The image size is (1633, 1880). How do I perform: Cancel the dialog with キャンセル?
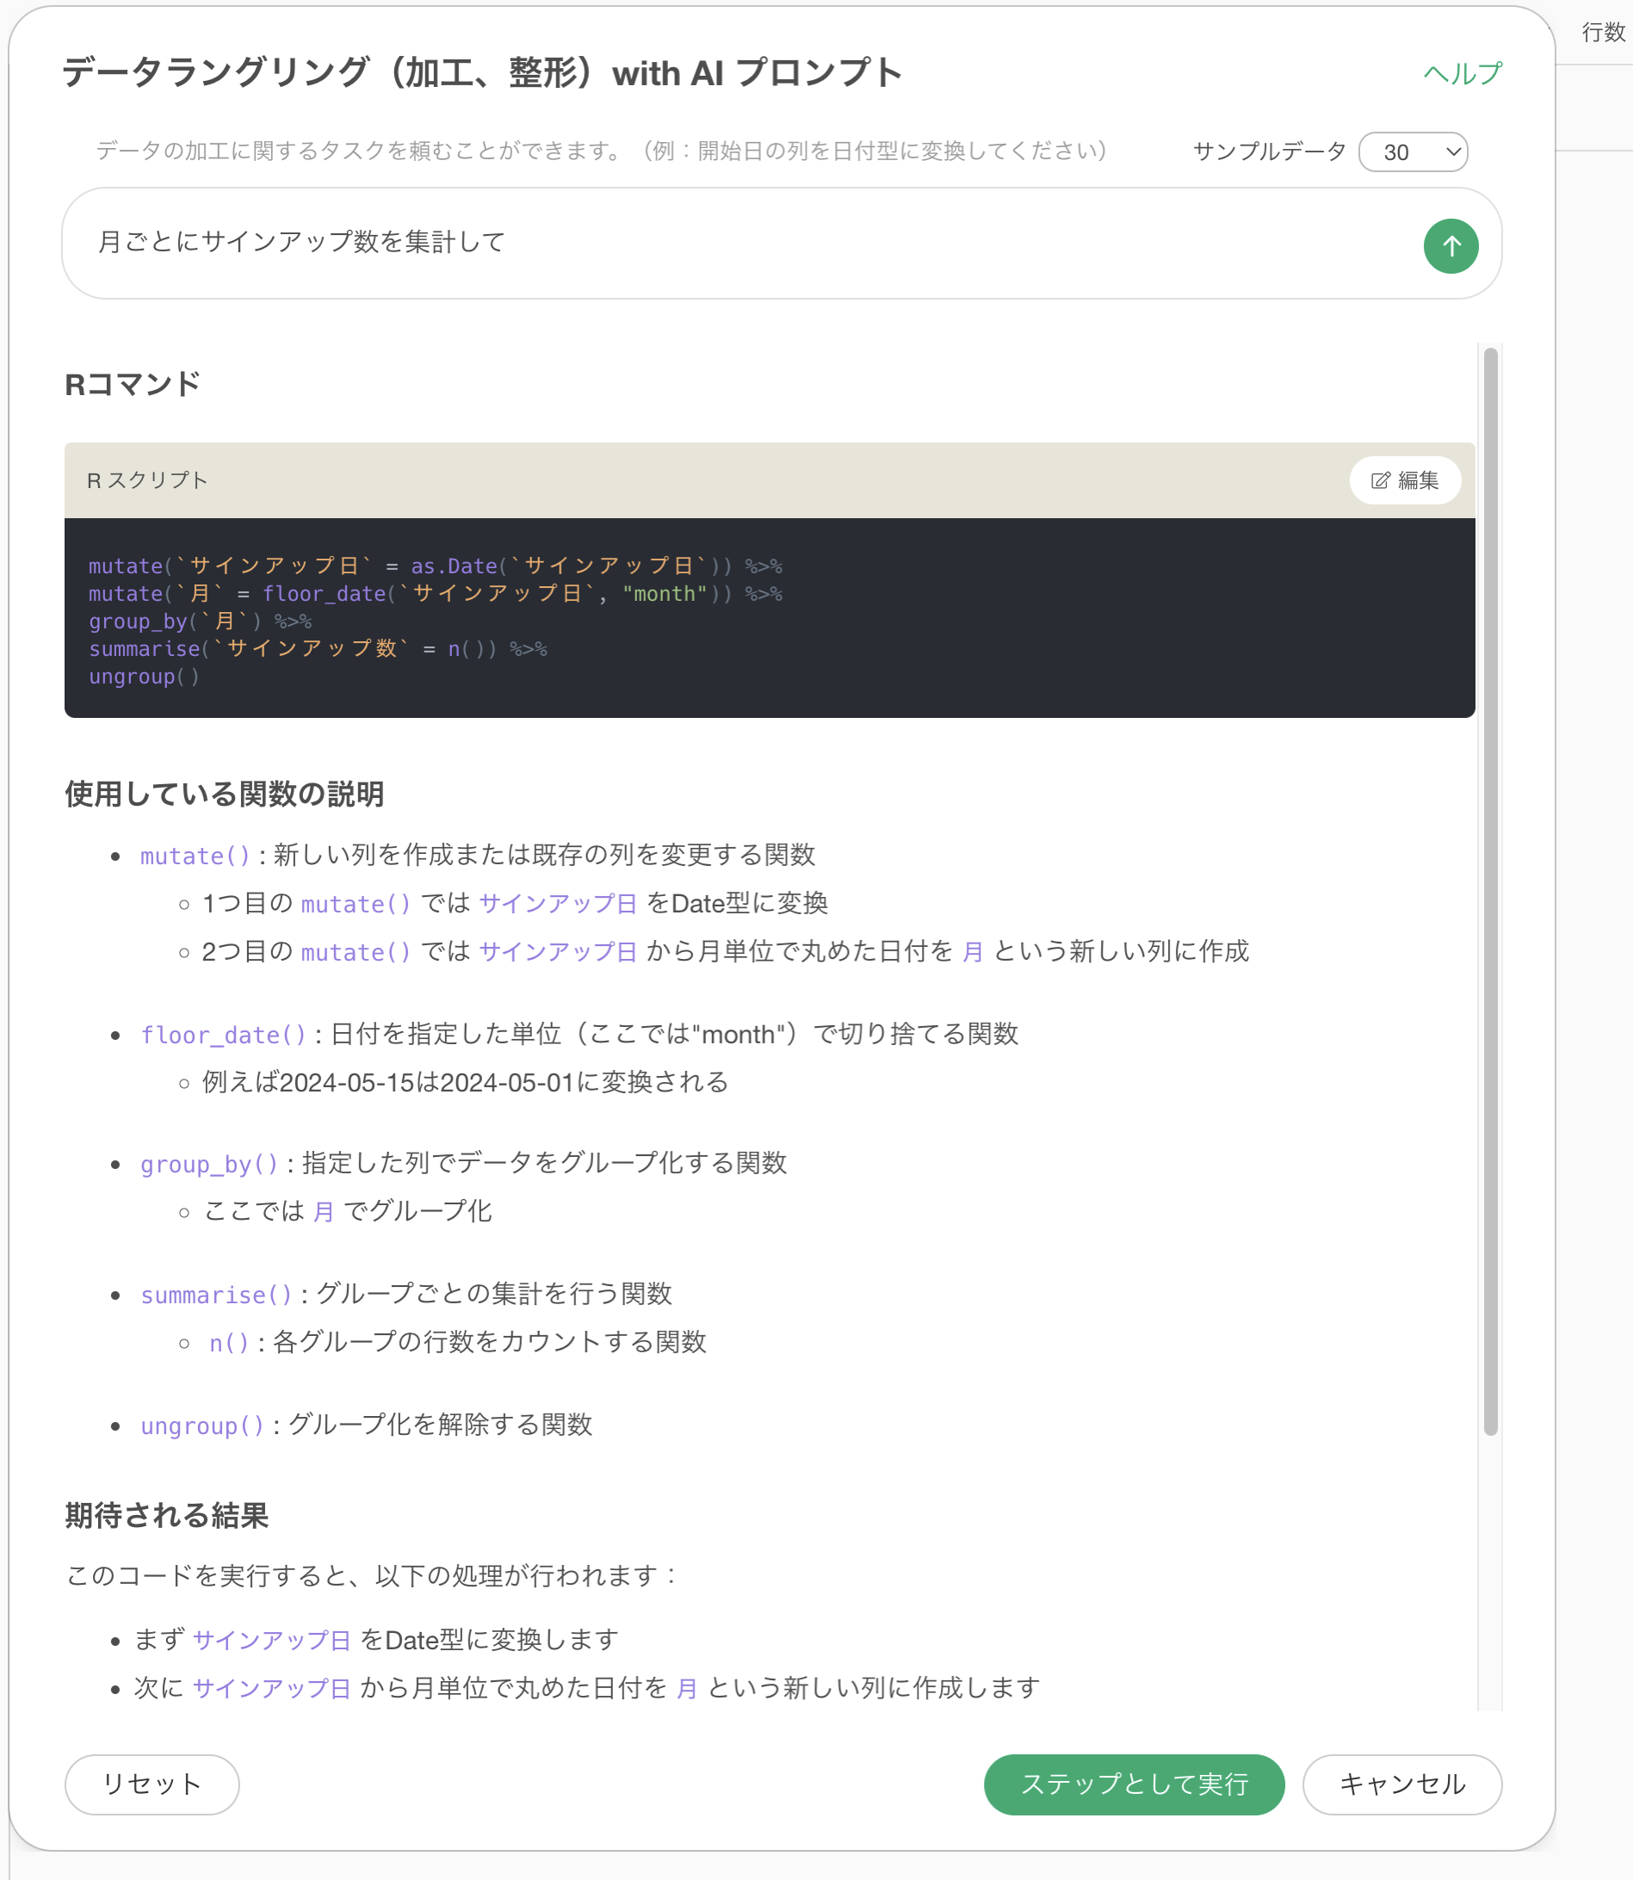[x=1401, y=1784]
